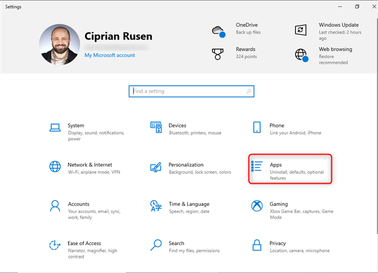Open the Rewards heading

coord(246,49)
